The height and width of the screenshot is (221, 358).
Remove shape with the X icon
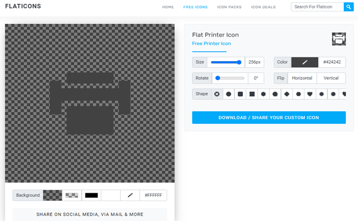click(217, 94)
